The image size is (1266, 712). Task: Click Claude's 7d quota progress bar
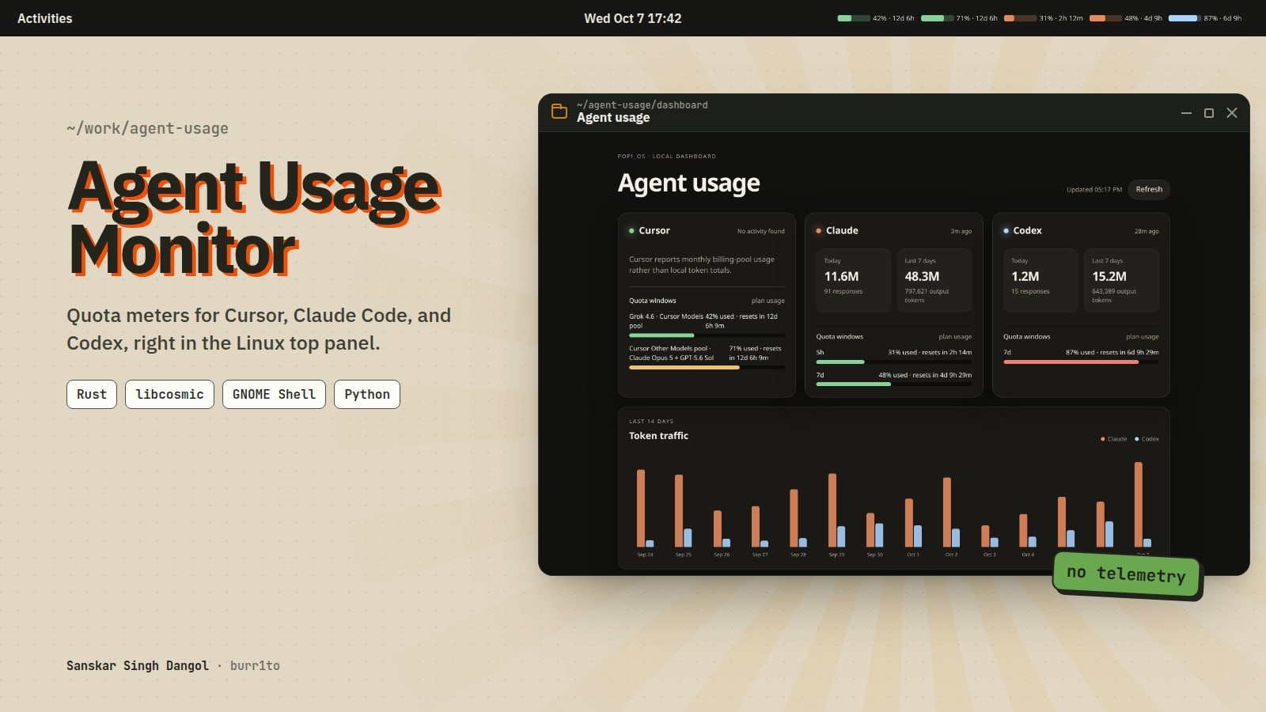[894, 384]
